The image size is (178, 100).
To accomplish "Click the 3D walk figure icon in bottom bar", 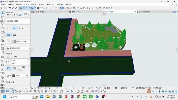I will [x=27, y=91].
